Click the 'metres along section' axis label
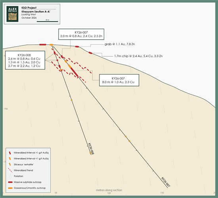The image size is (218, 198). (109, 190)
